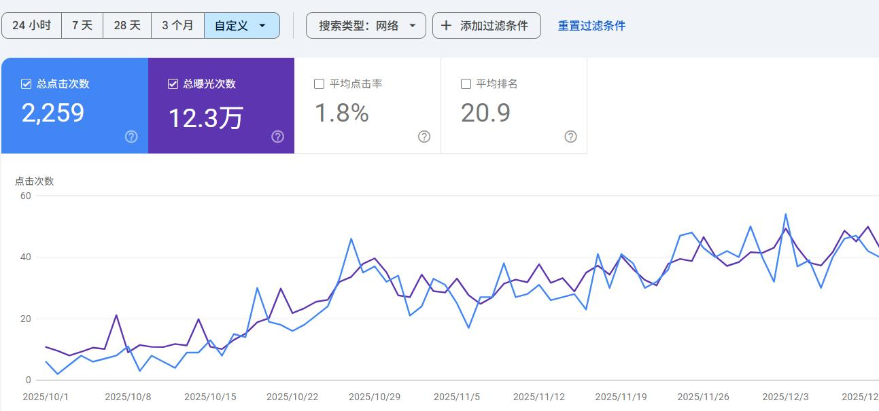Open the 自定义 date range dropdown

241,26
